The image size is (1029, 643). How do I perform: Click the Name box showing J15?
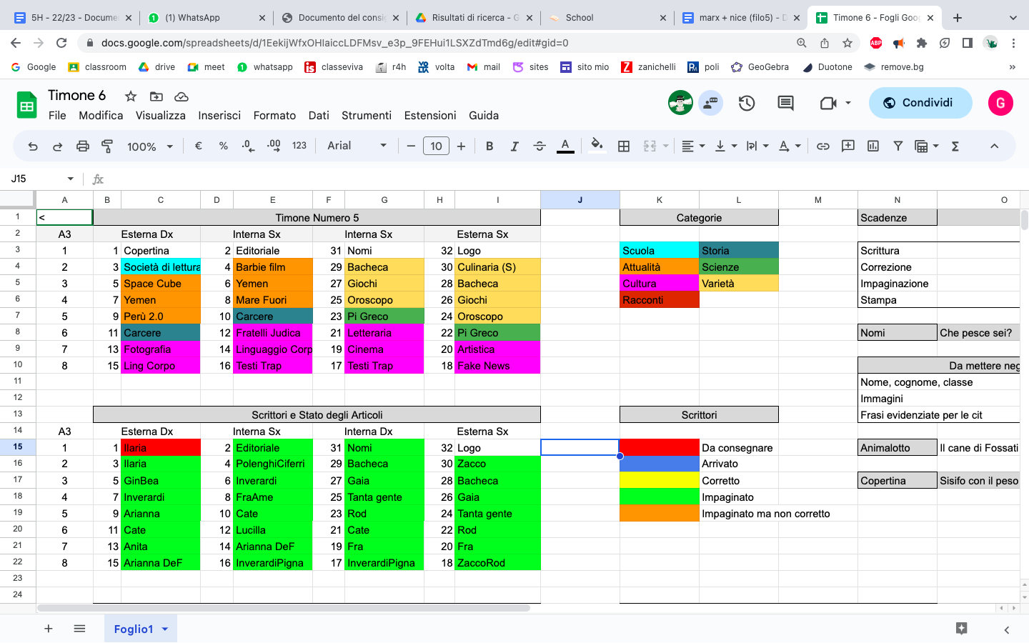click(41, 179)
